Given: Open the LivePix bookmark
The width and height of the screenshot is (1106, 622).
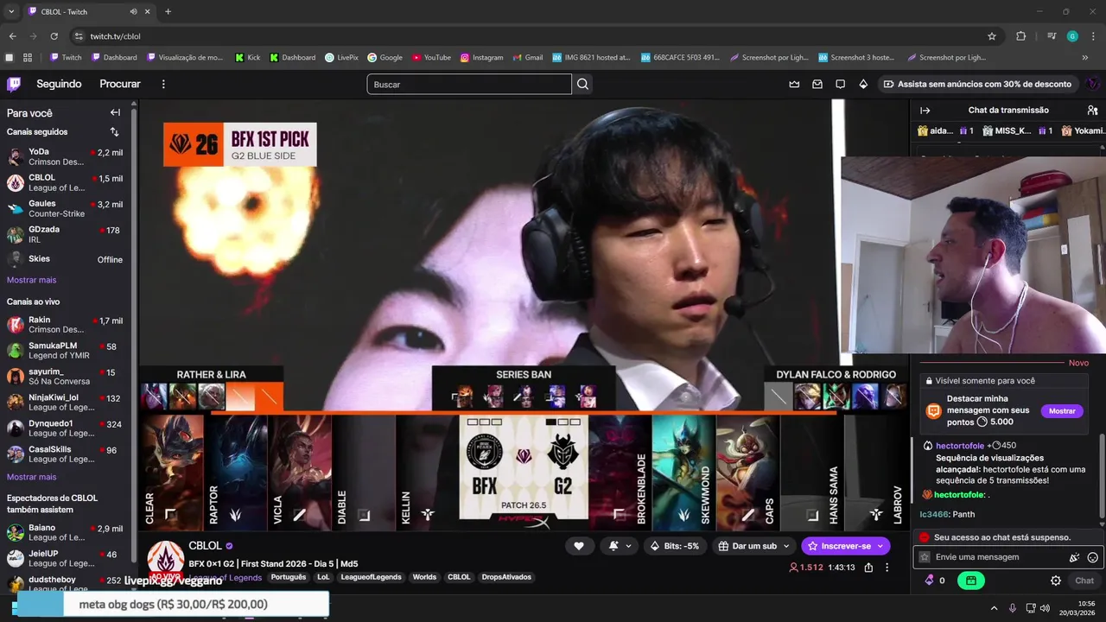Looking at the screenshot, I should click(341, 57).
